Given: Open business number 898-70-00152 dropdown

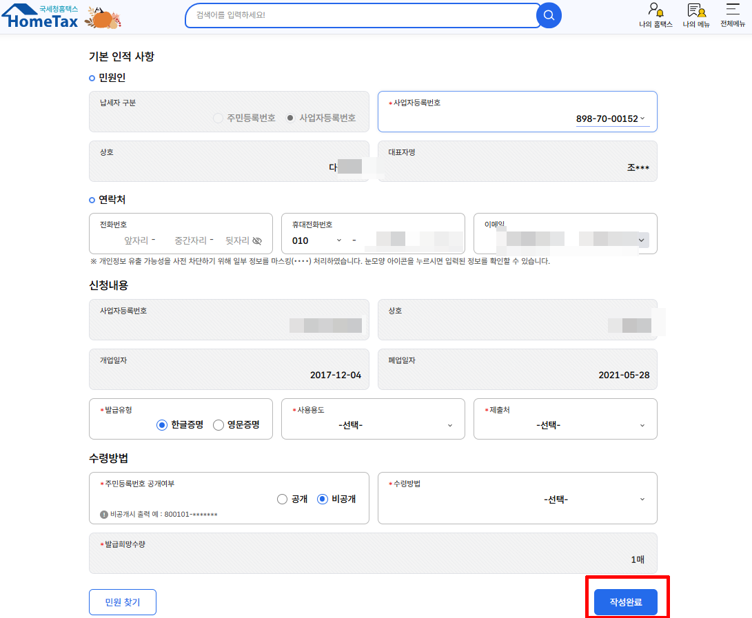Looking at the screenshot, I should tap(613, 119).
